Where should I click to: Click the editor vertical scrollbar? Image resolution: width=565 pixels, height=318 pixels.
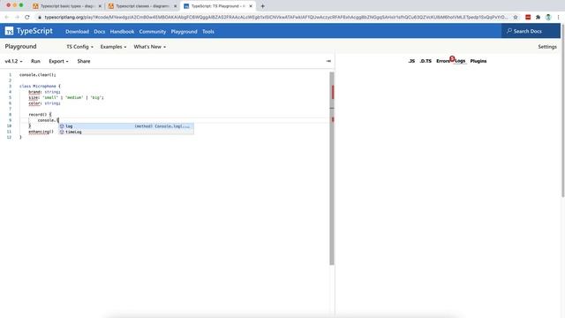(332, 169)
